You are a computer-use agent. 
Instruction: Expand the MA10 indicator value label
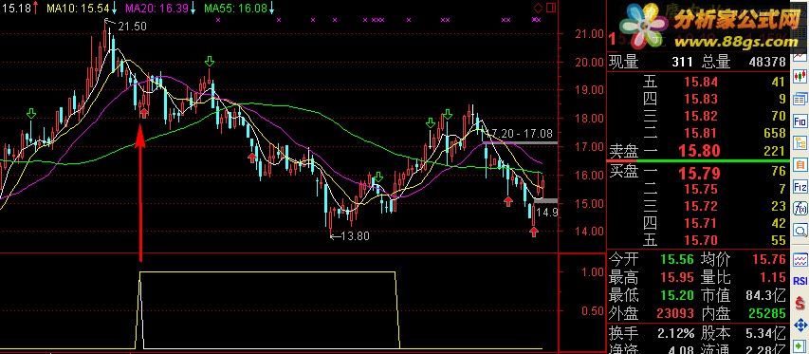82,8
